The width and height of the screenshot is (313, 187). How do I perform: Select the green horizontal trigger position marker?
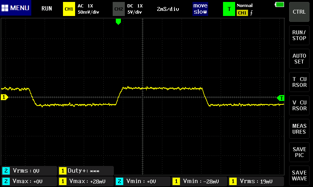pos(118,22)
